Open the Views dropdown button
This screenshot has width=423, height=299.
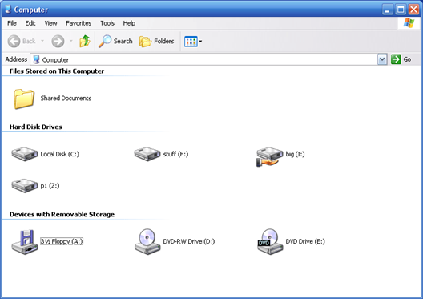pyautogui.click(x=193, y=42)
